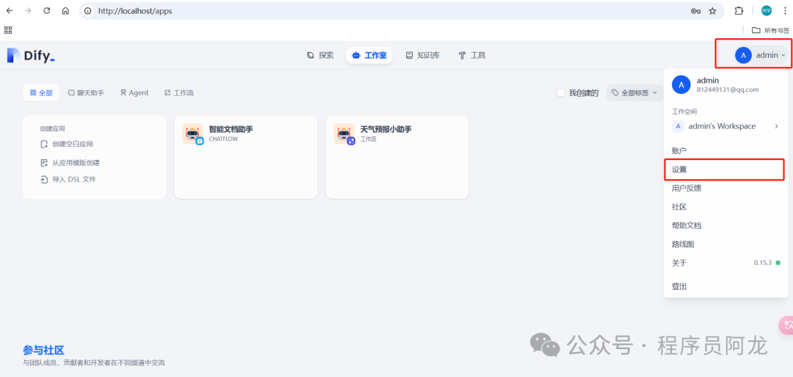Click the 智能文档助手 robot icon
This screenshot has width=793, height=377.
[x=192, y=134]
